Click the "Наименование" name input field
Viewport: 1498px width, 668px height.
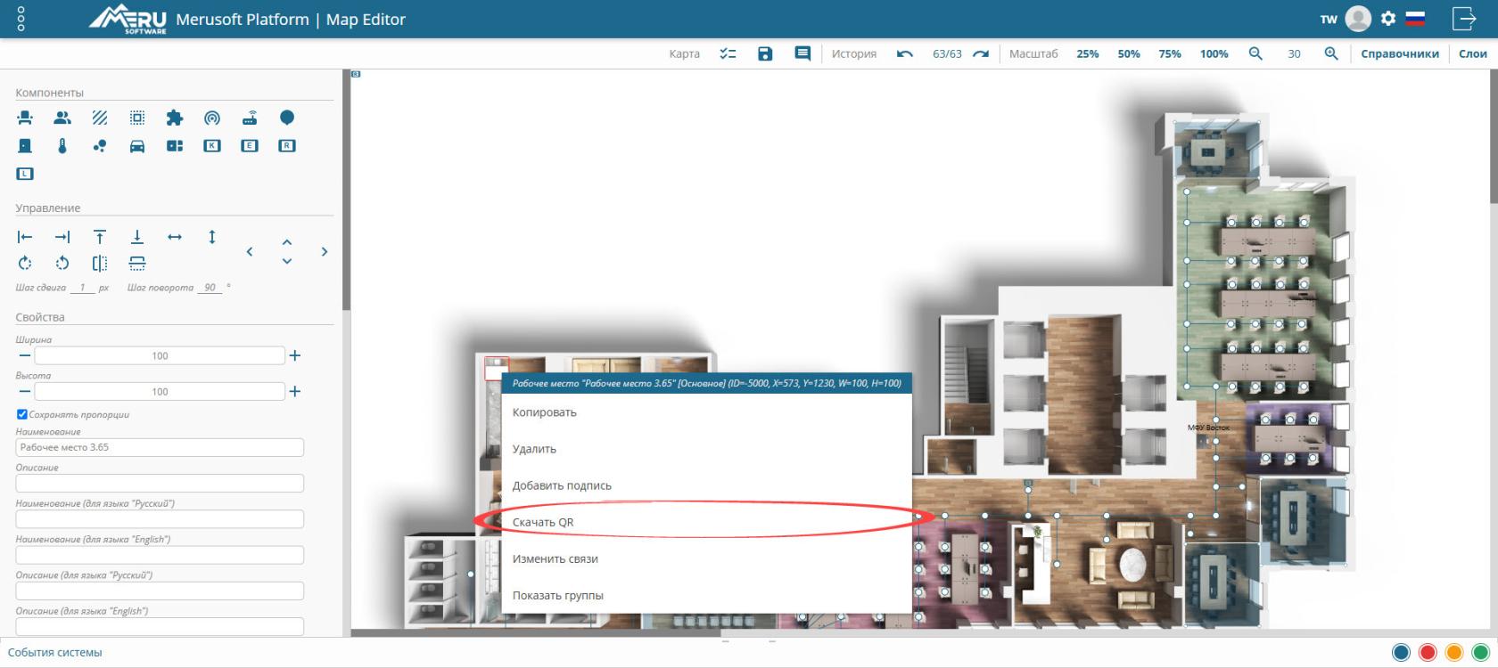pyautogui.click(x=160, y=447)
